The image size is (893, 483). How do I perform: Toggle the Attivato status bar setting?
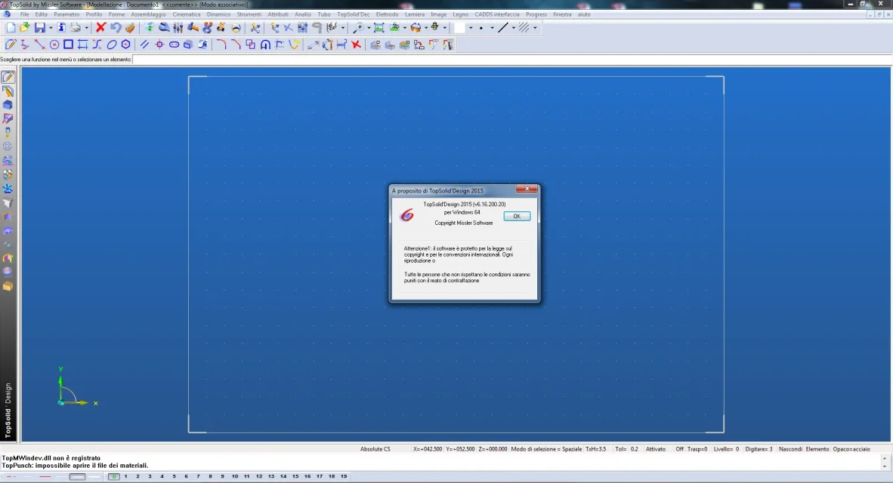point(656,449)
